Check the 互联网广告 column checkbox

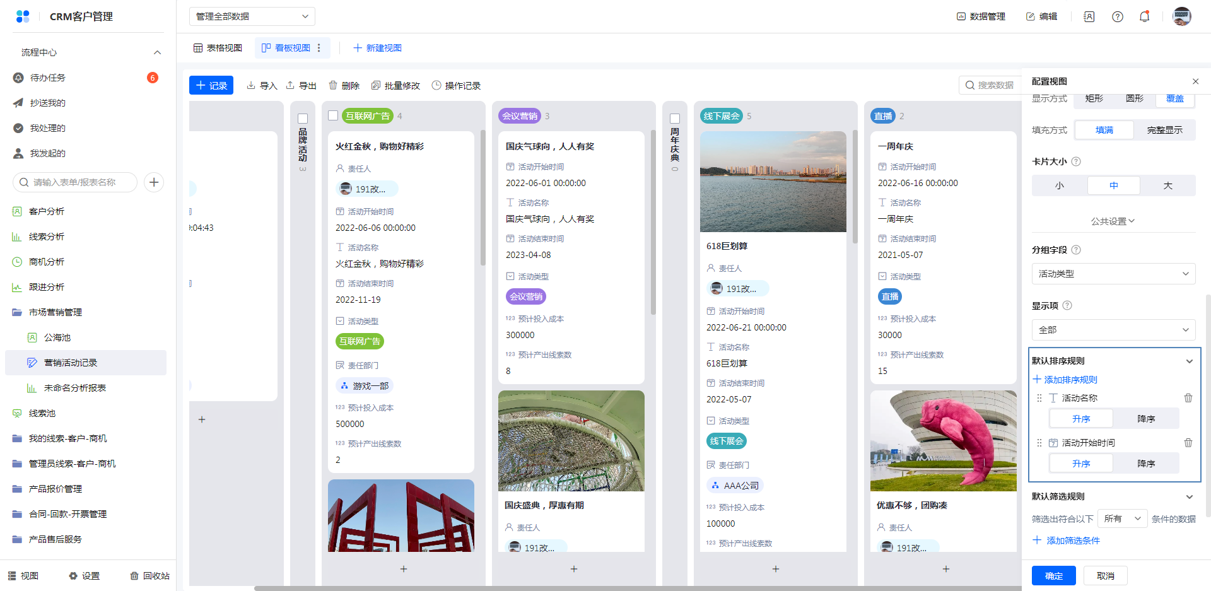(333, 115)
